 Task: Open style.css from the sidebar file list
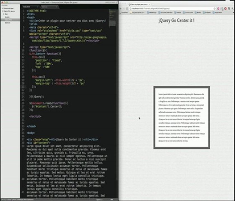click(x=8, y=23)
